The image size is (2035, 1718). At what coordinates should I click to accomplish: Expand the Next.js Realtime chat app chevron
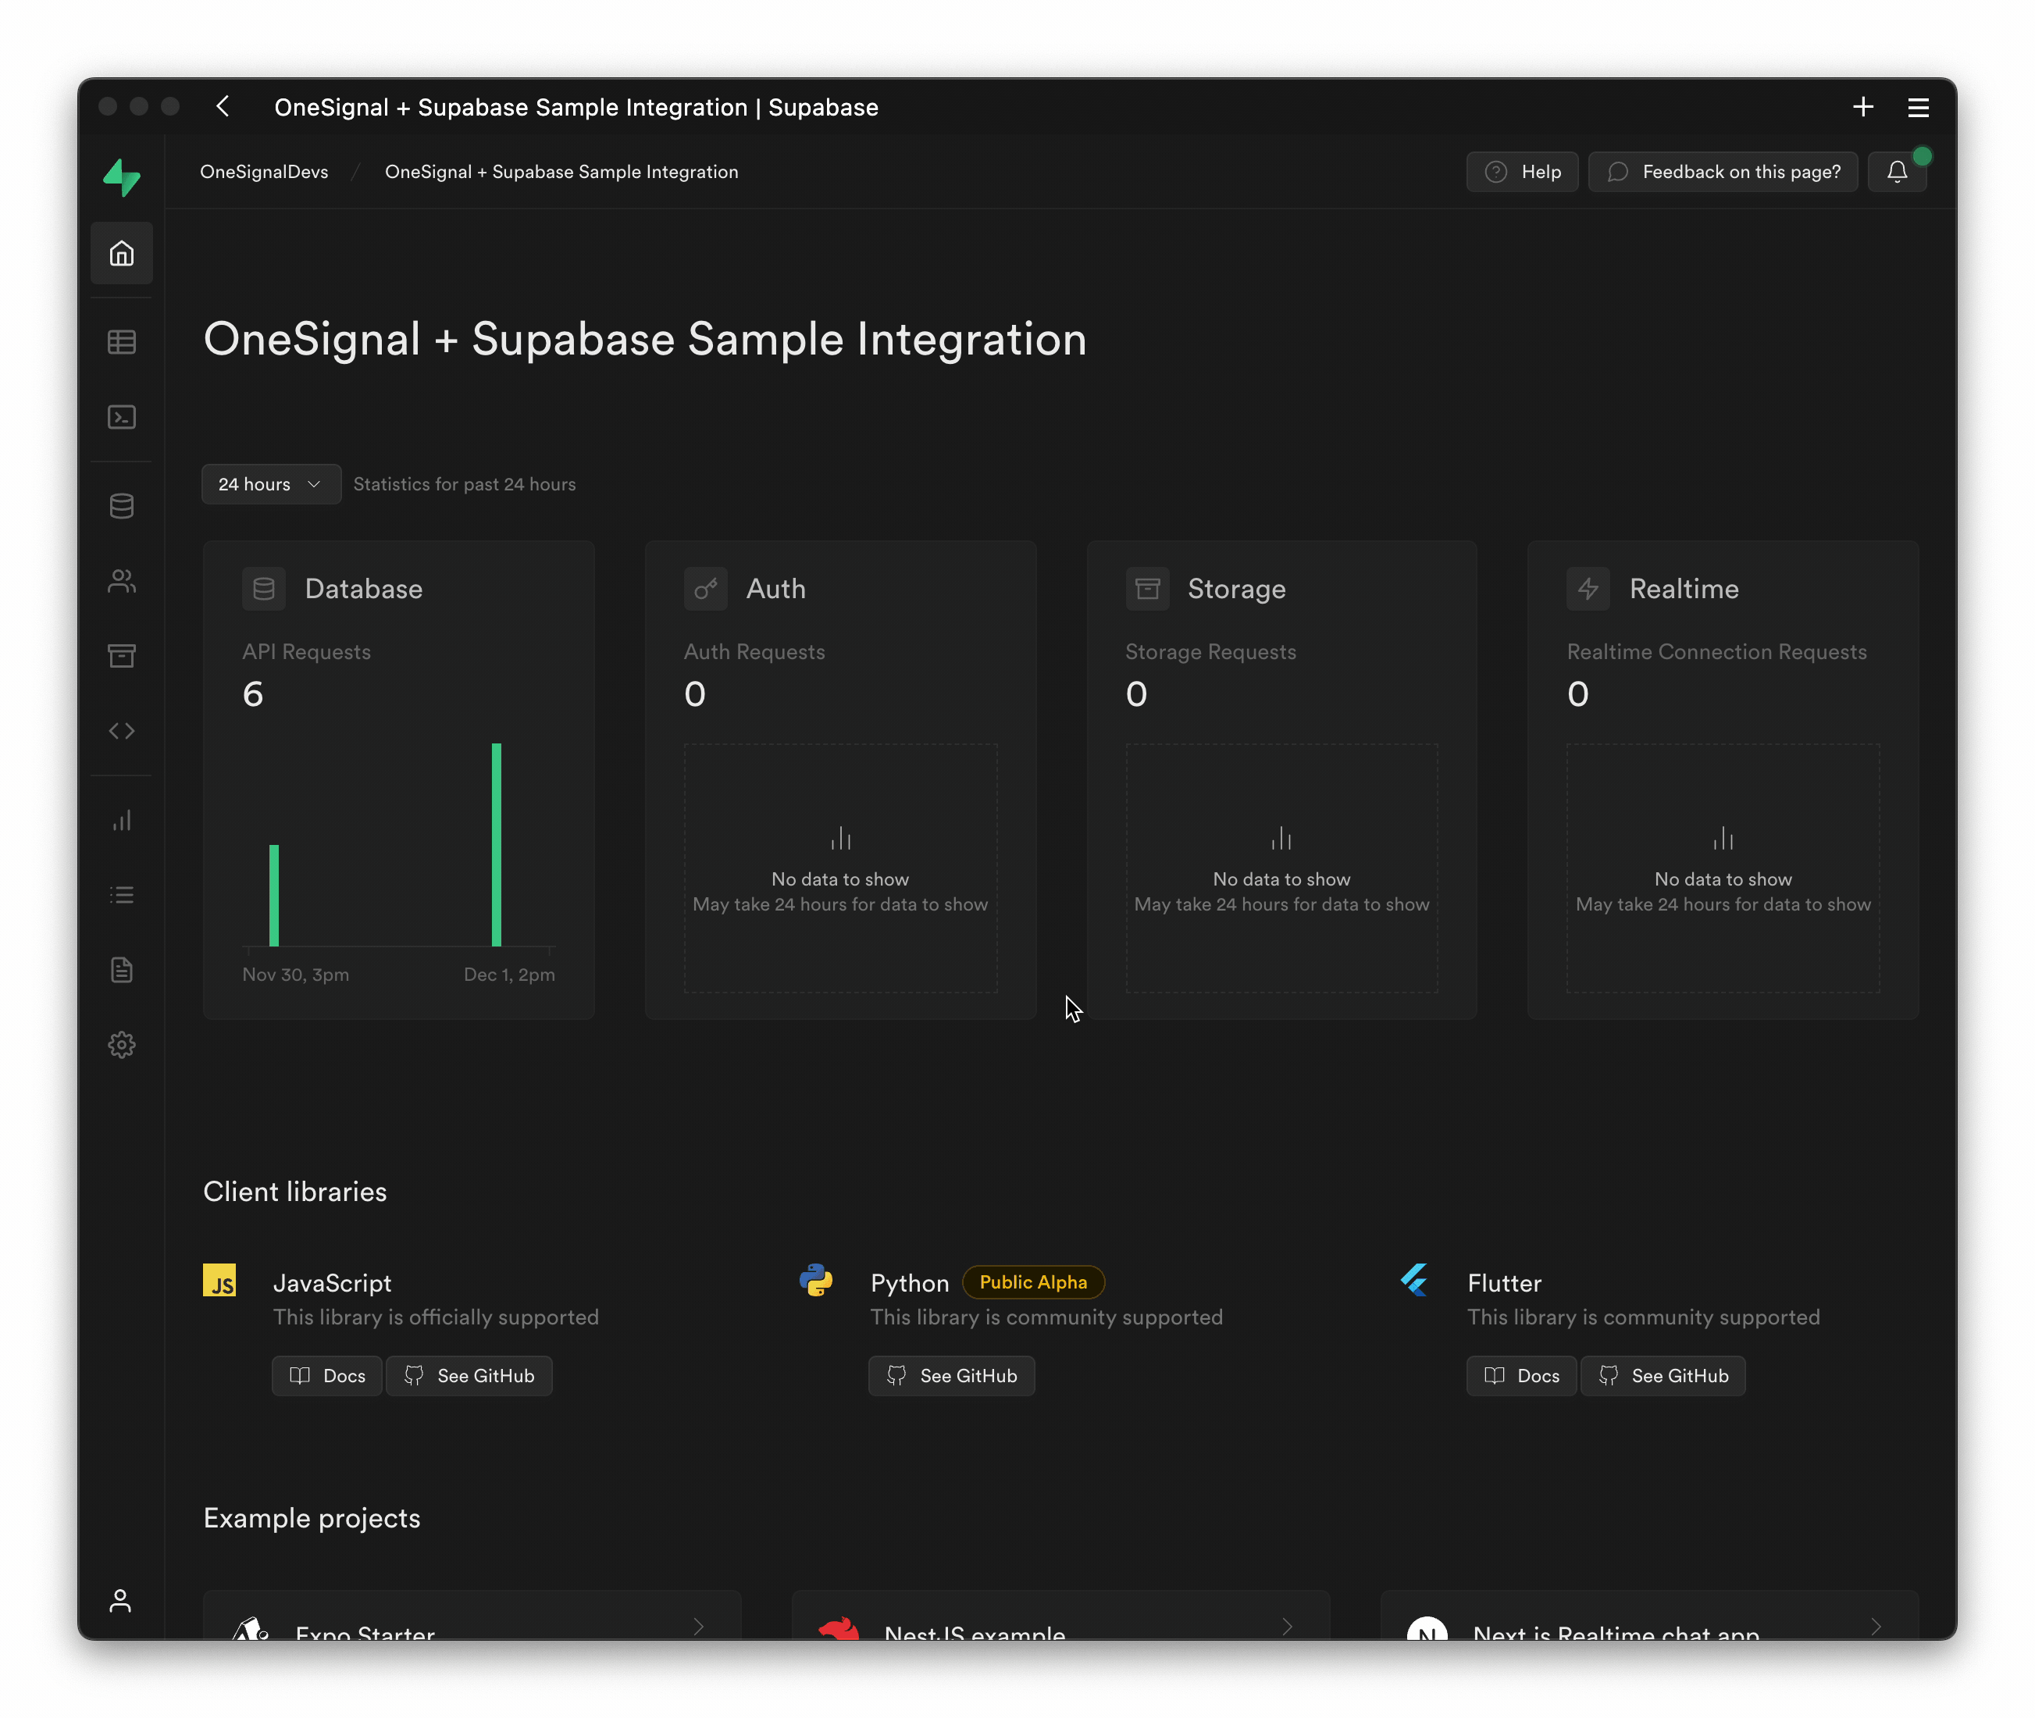pyautogui.click(x=1876, y=1627)
